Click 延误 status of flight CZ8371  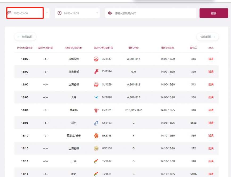(211, 110)
